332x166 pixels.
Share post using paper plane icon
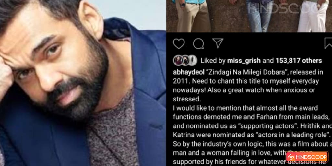click(218, 43)
